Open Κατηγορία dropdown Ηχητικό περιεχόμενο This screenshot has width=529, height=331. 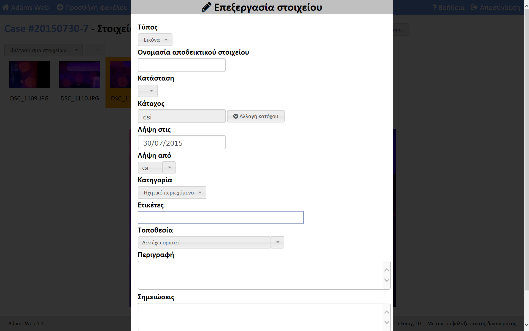pos(172,193)
